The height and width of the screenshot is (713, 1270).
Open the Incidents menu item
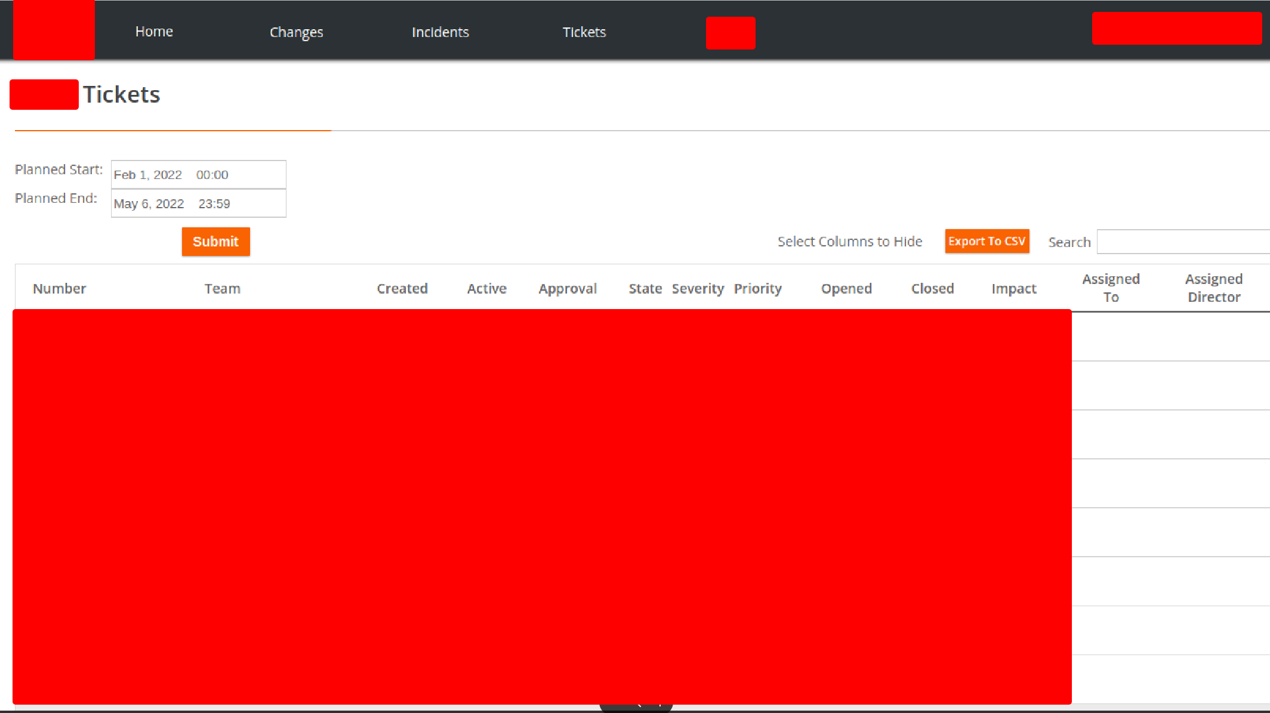click(x=440, y=32)
